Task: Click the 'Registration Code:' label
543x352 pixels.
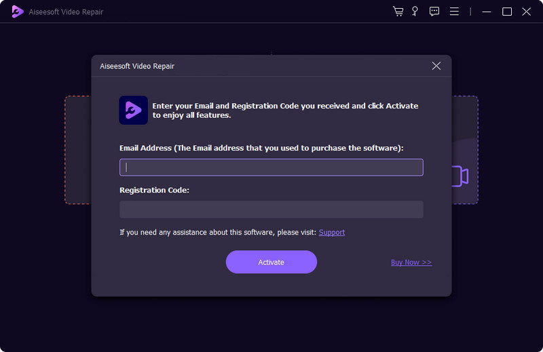Action: (155, 190)
